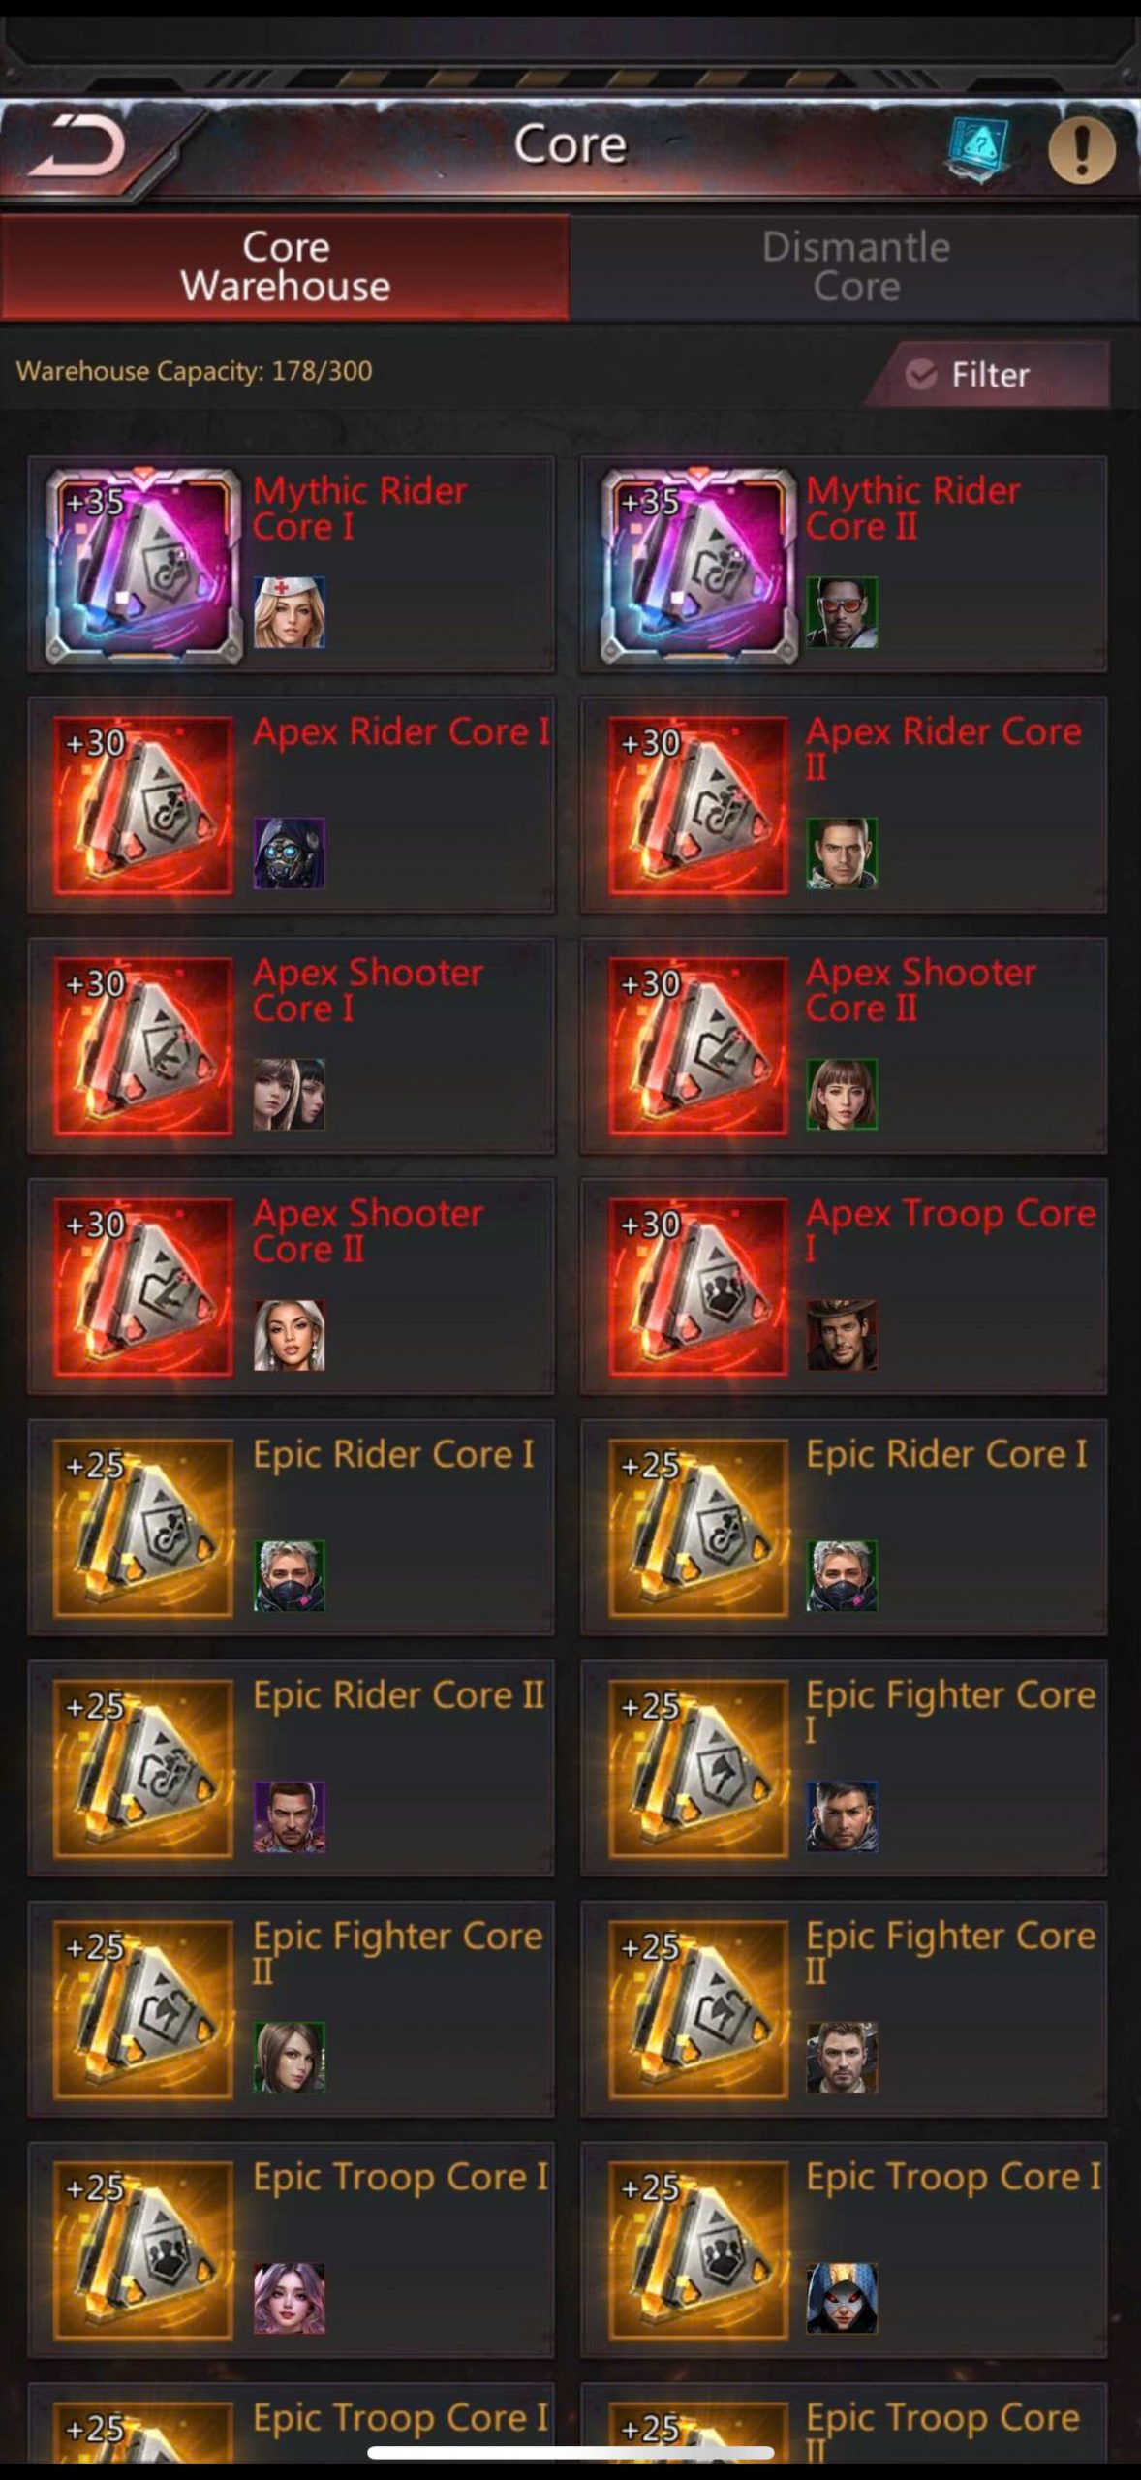
Task: Open the blue help hologram icon
Action: click(978, 150)
